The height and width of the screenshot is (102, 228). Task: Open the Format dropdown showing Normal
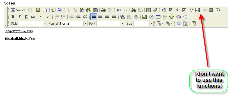73,24
